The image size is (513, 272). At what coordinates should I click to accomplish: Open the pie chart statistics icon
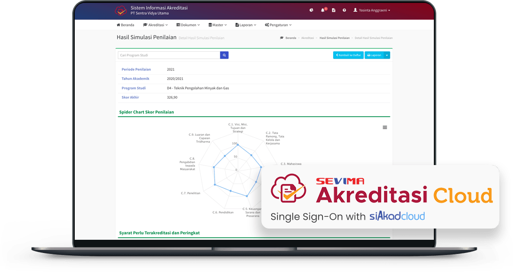pyautogui.click(x=312, y=10)
